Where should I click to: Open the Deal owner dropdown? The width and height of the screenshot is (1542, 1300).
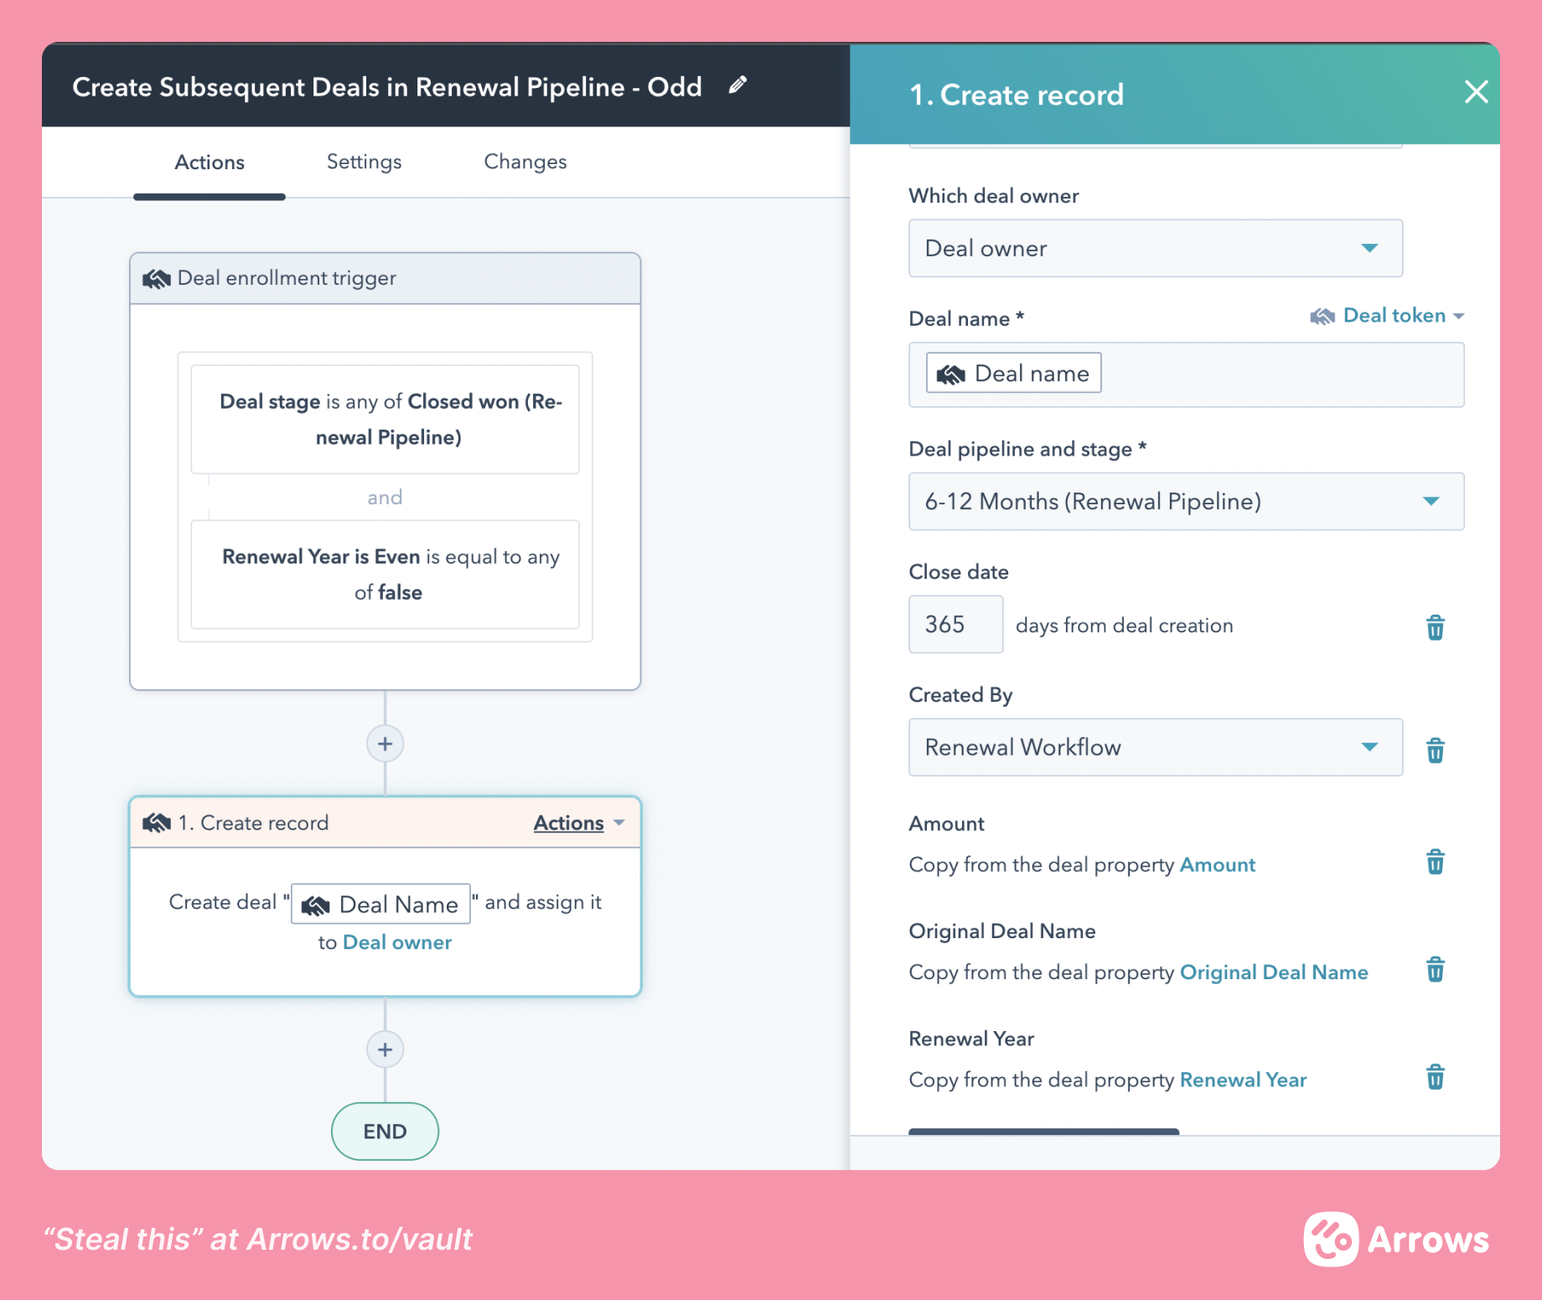point(1155,248)
